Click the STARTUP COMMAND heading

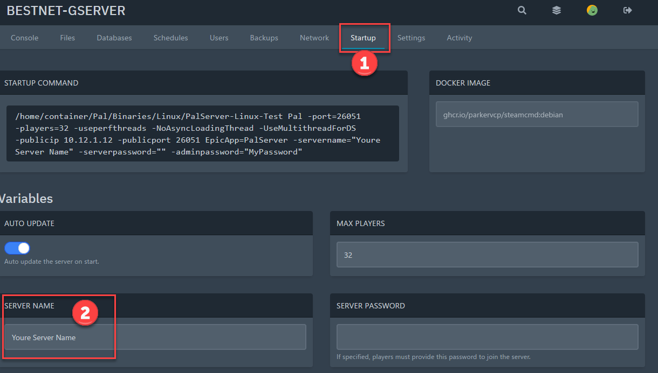[x=41, y=83]
